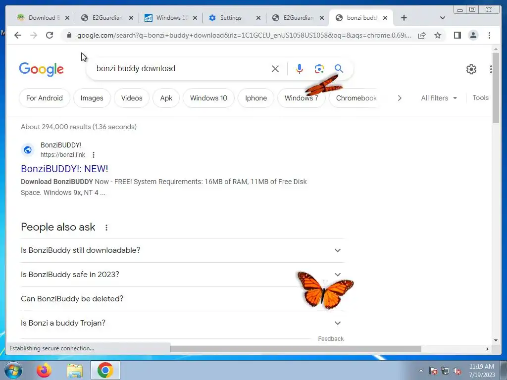This screenshot has width=507, height=380.
Task: Launch Firefox from the taskbar
Action: click(44, 371)
